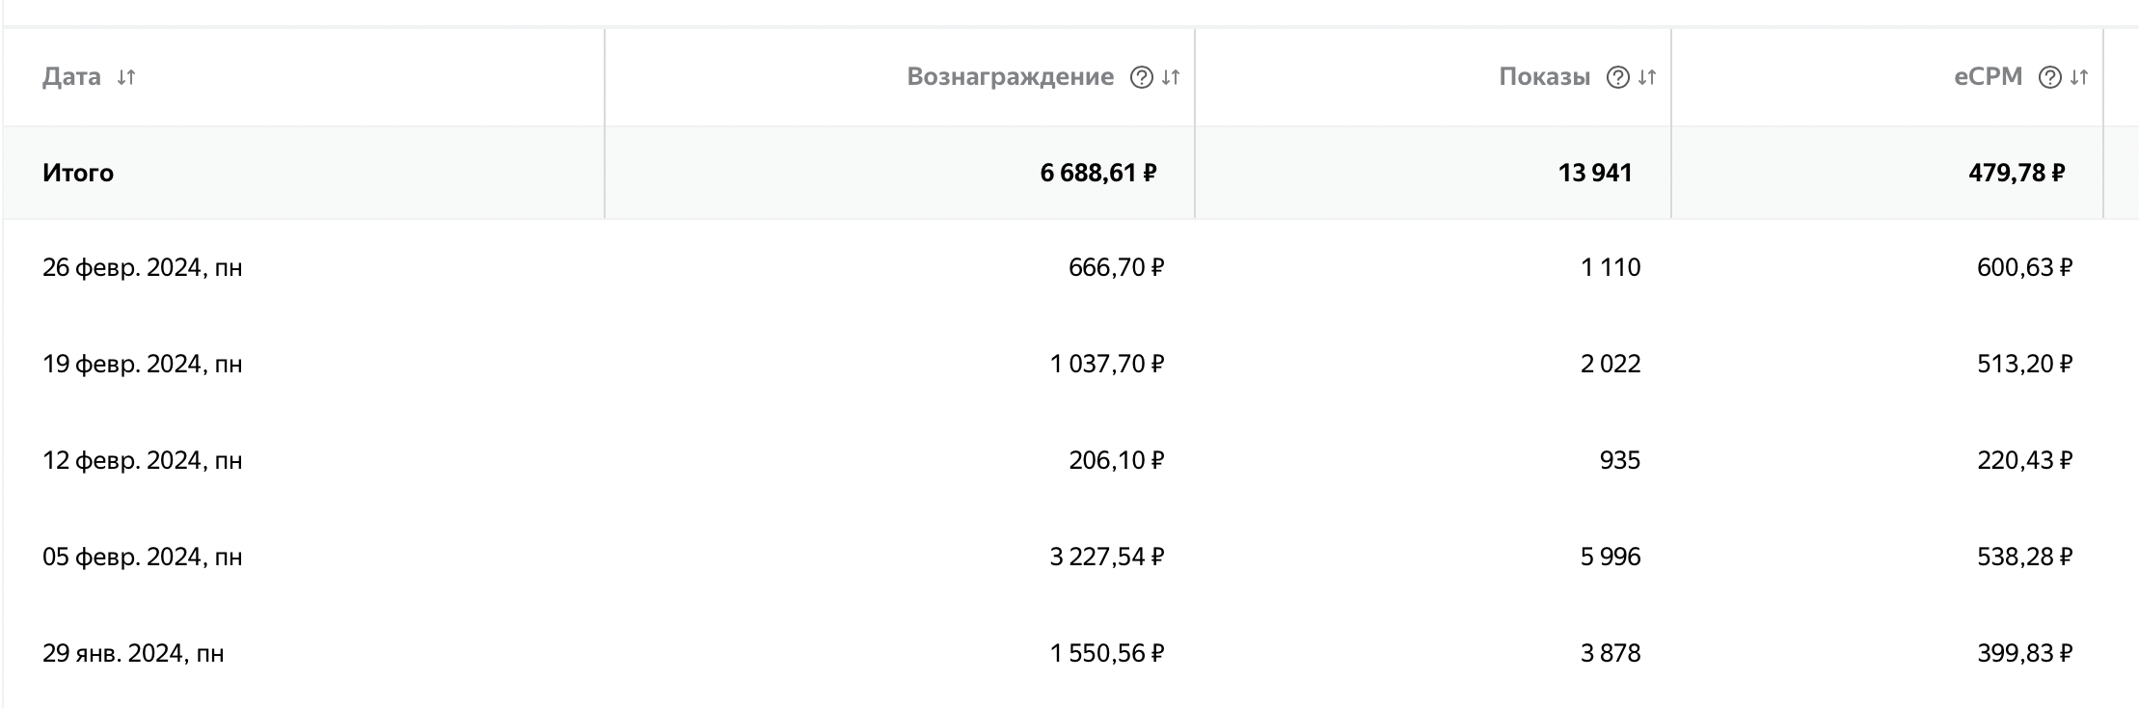This screenshot has width=2139, height=708.
Task: Click the Итого total reward 6 688,61 ₽
Action: coord(1097,173)
